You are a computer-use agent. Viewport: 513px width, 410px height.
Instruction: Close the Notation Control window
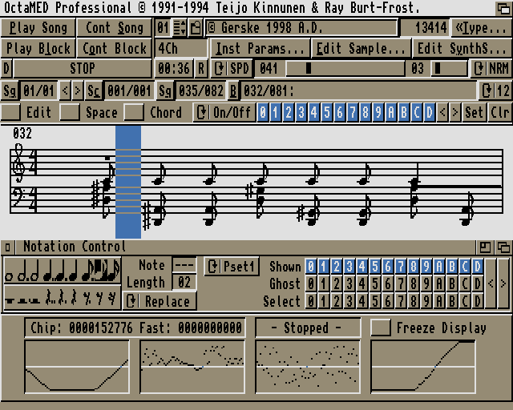coord(7,247)
